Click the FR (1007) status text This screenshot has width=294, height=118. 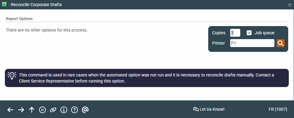point(278,109)
